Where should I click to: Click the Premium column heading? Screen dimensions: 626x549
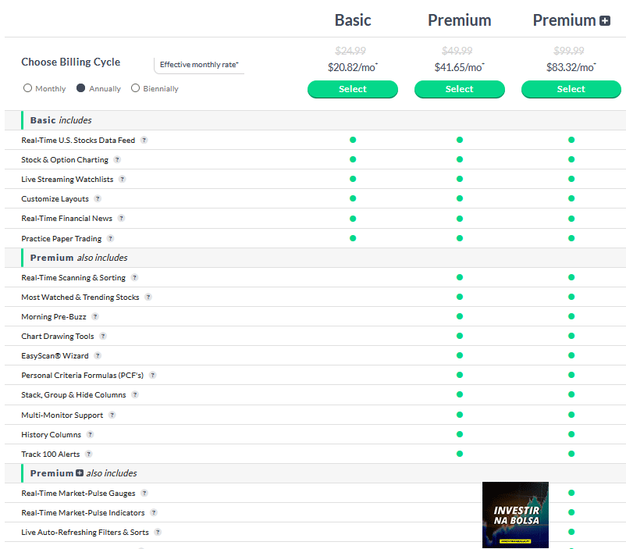(460, 20)
